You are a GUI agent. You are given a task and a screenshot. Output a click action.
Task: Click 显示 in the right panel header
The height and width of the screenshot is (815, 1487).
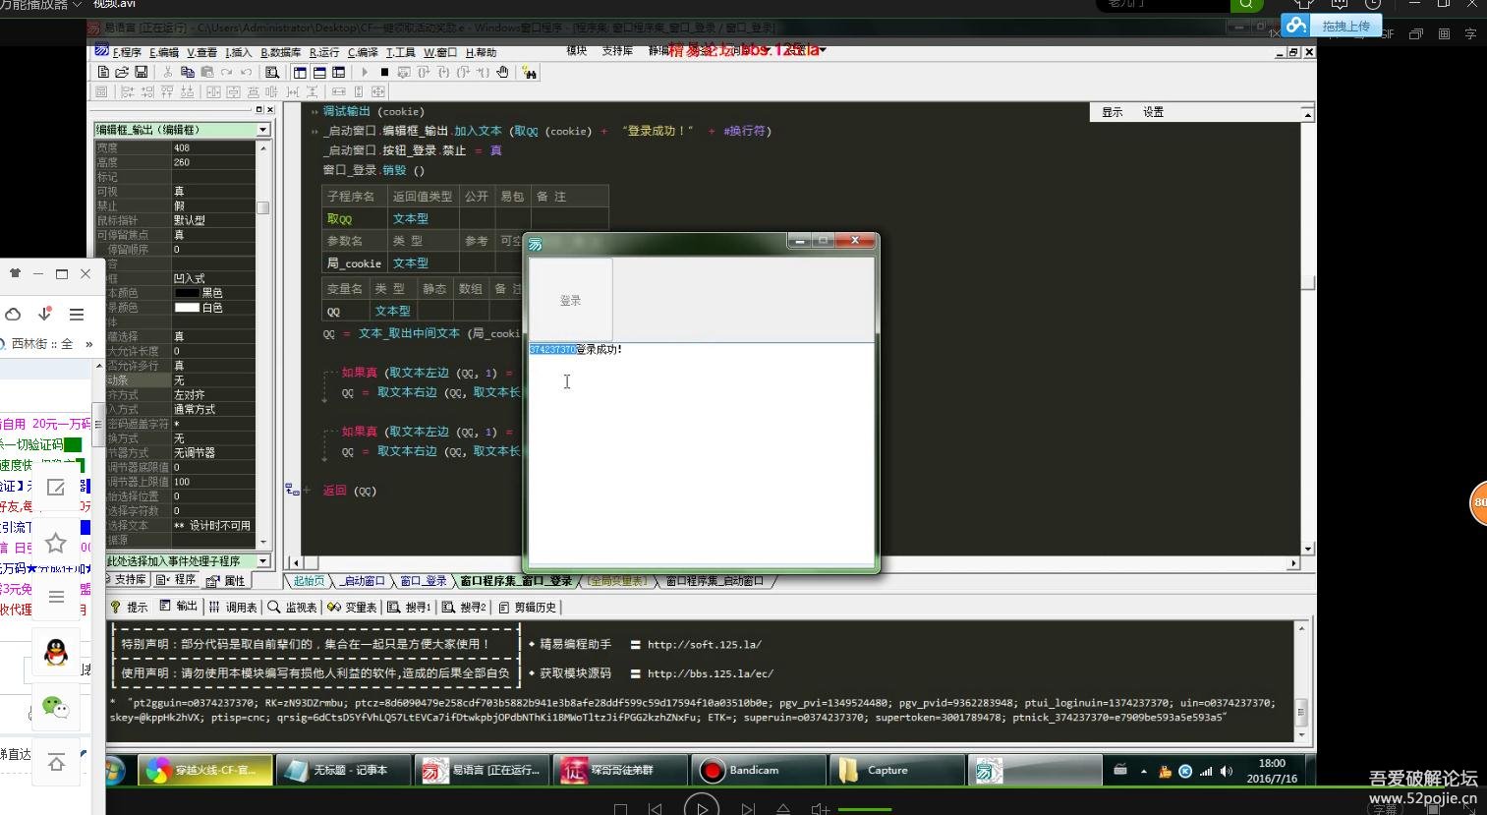[1113, 112]
